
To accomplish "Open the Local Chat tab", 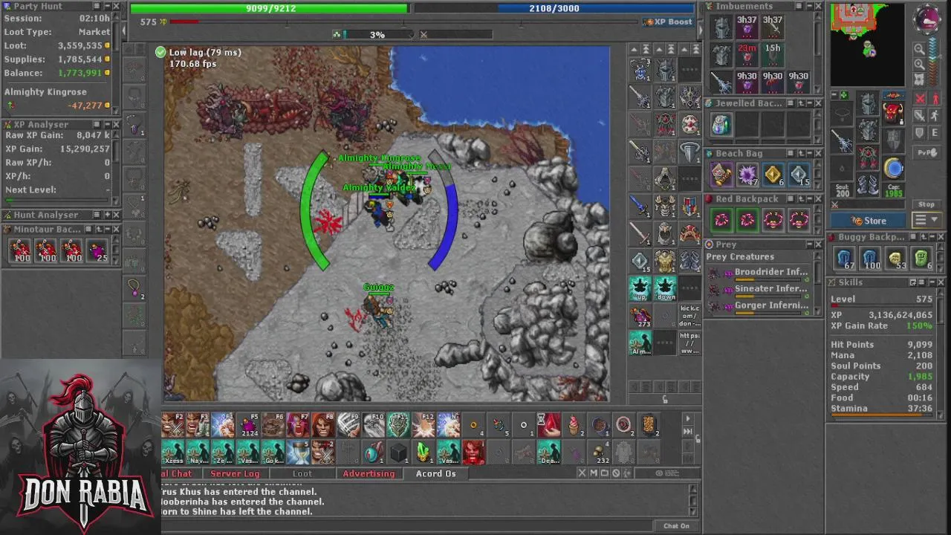I will point(177,473).
